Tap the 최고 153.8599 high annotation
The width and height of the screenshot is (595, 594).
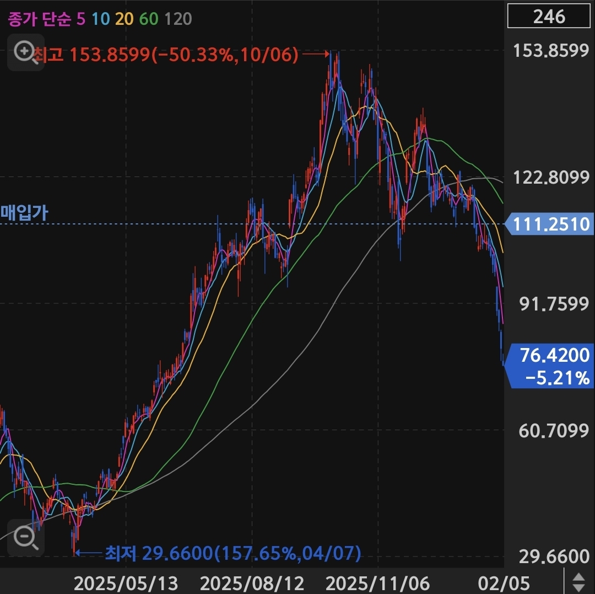tap(165, 54)
